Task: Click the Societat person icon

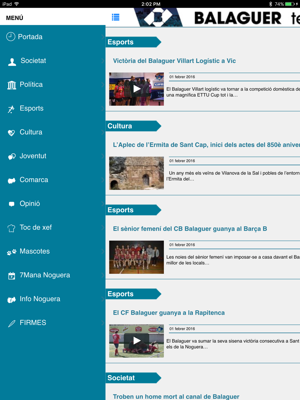Action: pyautogui.click(x=12, y=62)
